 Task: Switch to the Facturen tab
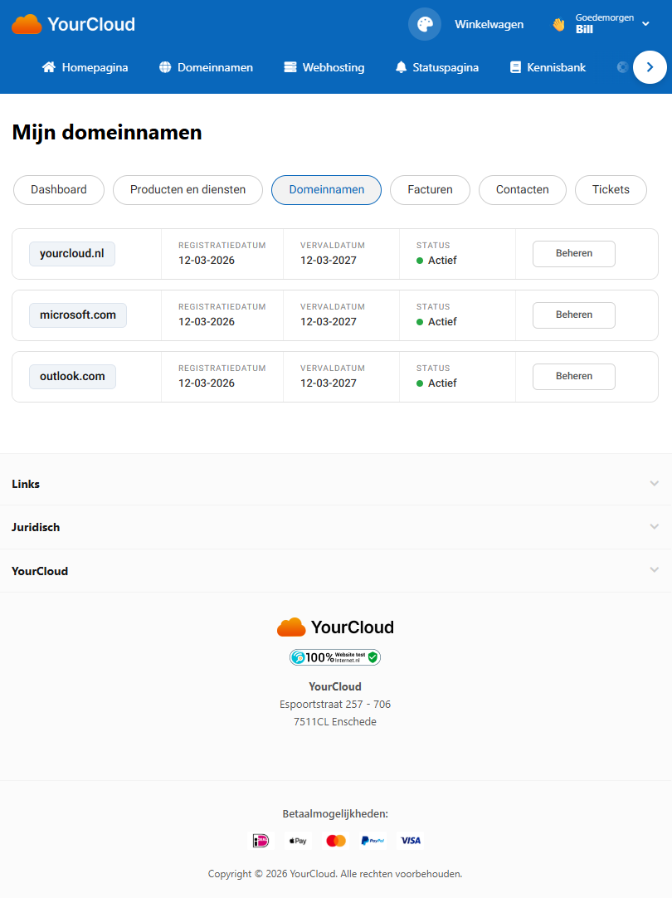[430, 190]
